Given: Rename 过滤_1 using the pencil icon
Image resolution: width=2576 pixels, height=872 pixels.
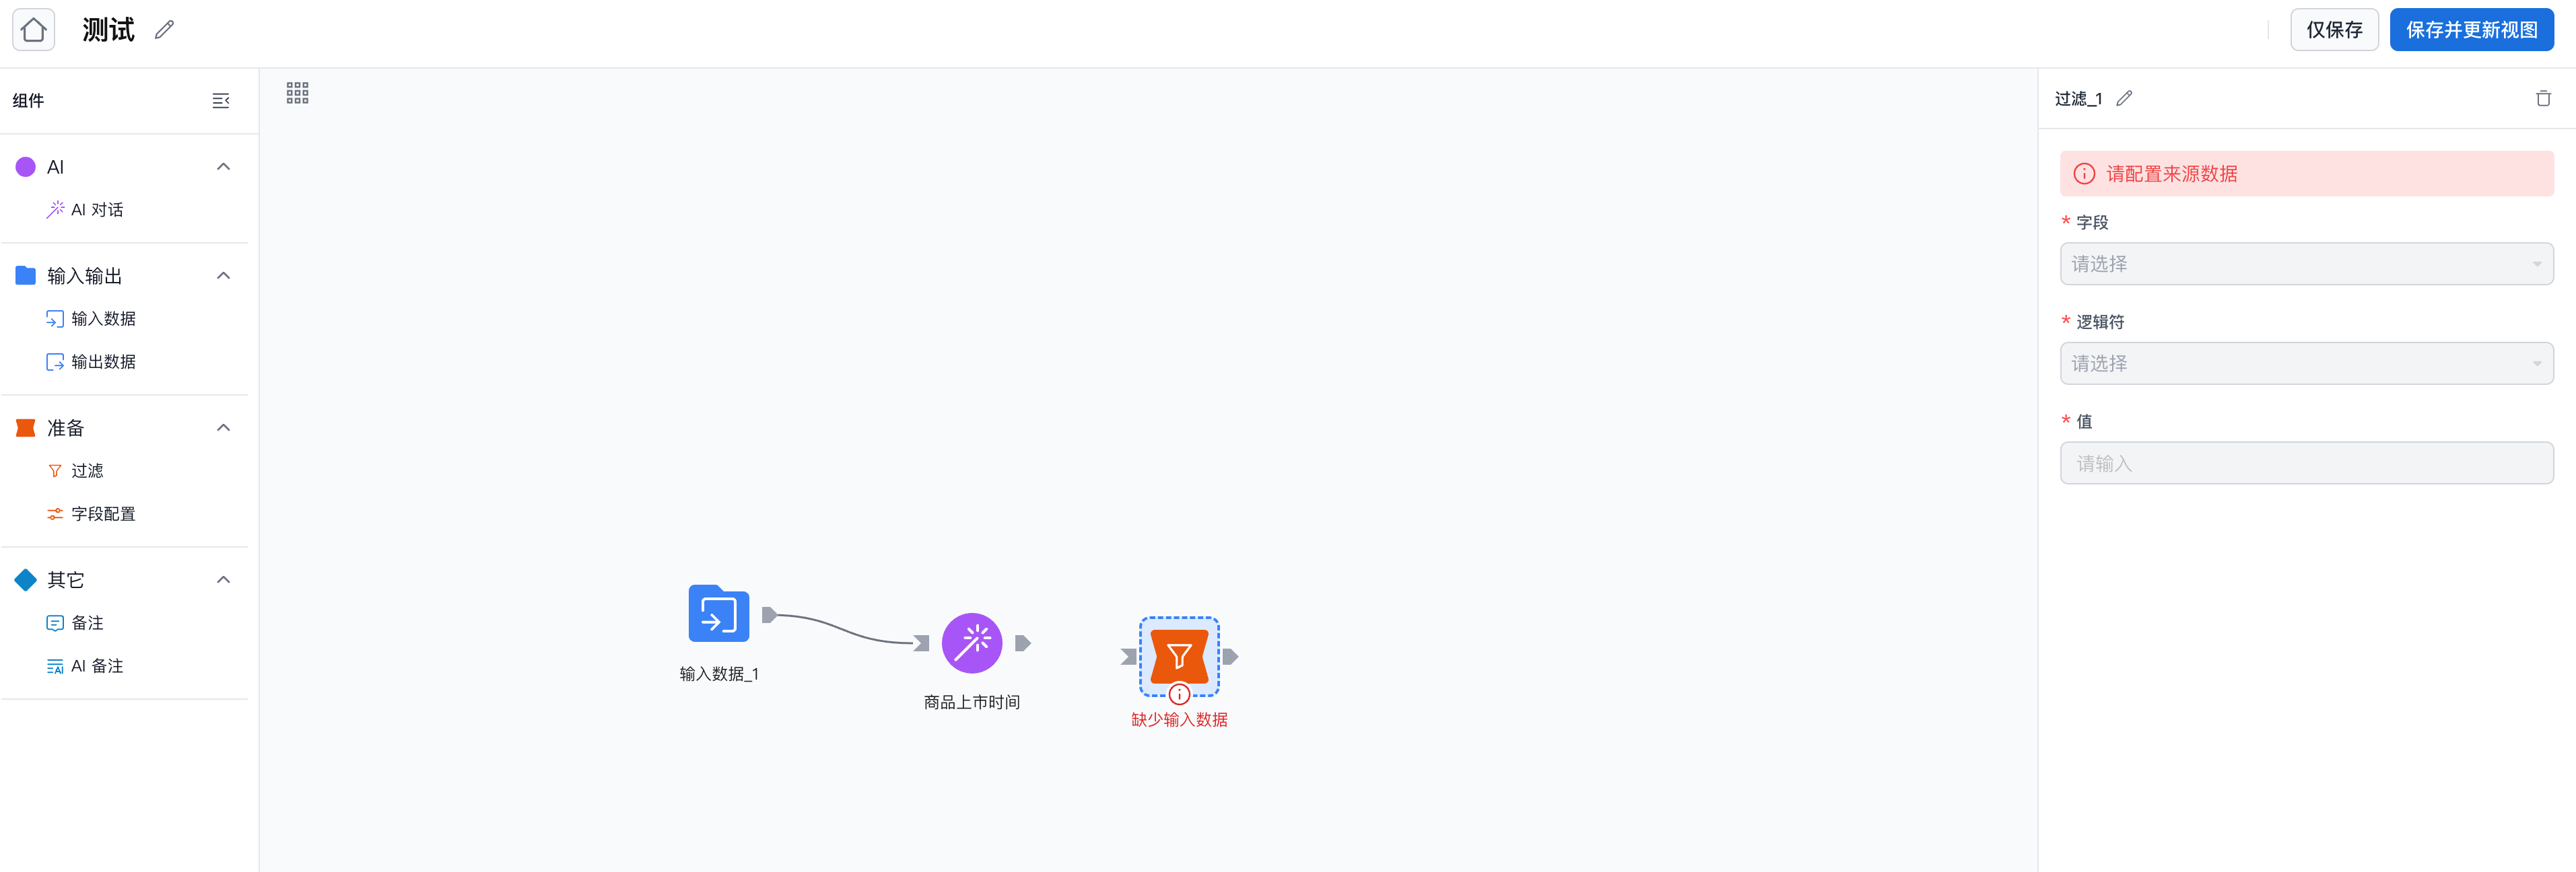Looking at the screenshot, I should coord(2124,99).
